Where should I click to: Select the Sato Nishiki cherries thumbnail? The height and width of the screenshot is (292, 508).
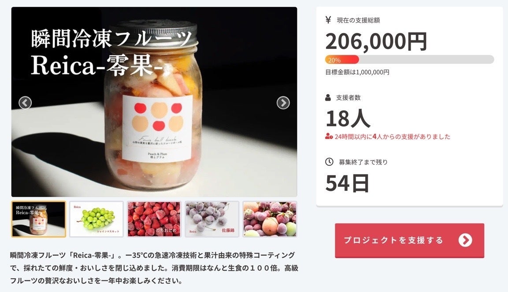212,219
